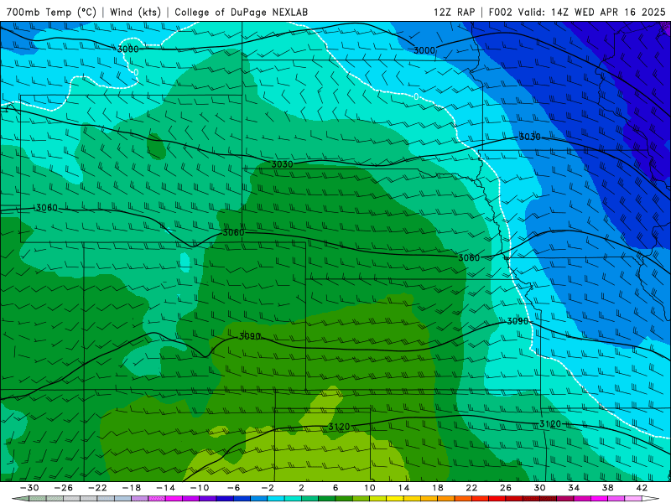Click the easternmost '3120' height contour label

(x=550, y=424)
